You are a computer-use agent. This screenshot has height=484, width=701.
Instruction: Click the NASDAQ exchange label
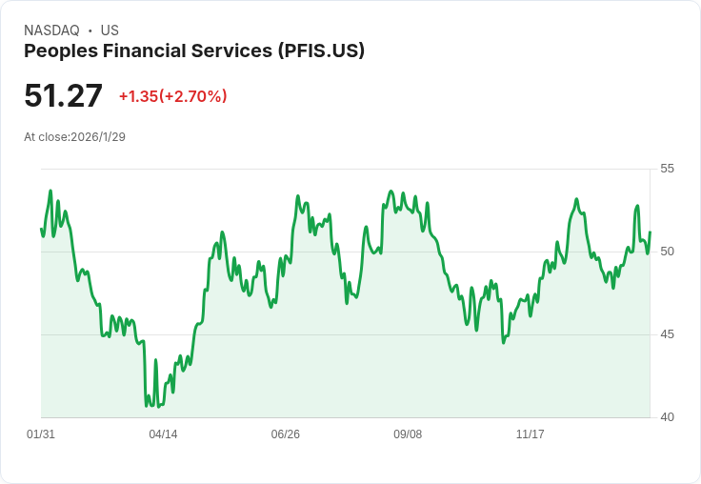(x=51, y=30)
